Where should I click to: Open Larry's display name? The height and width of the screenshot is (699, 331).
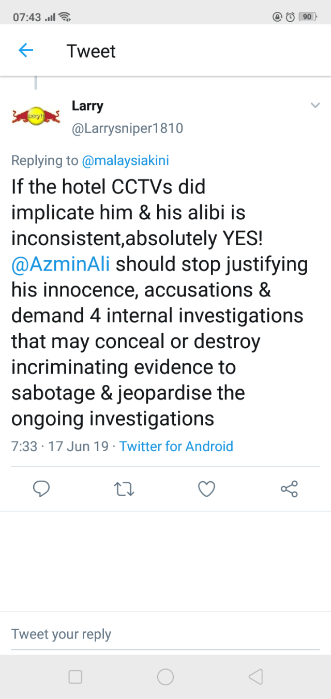[x=87, y=106]
